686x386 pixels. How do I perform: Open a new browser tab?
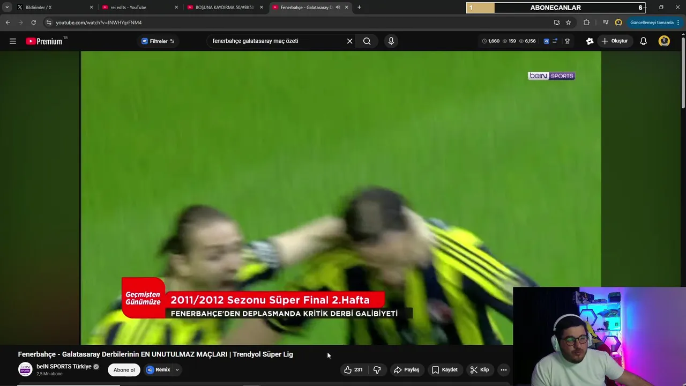pyautogui.click(x=359, y=8)
